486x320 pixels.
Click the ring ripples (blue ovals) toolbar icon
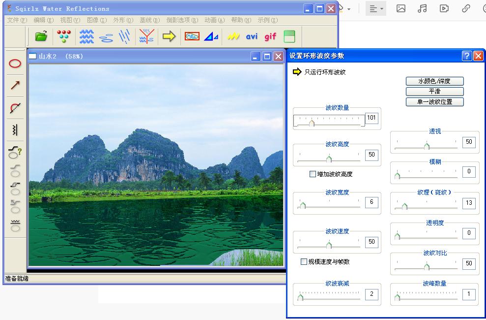(x=106, y=37)
